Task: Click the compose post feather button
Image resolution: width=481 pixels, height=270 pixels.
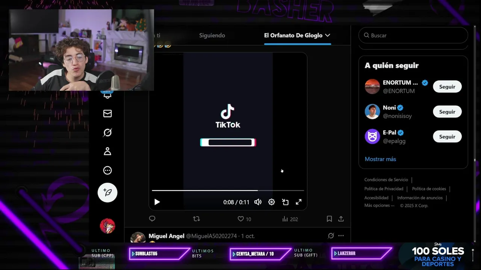Action: tap(107, 193)
